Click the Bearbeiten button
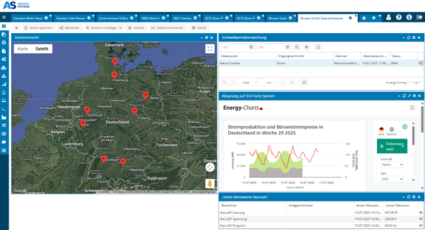The width and height of the screenshot is (425, 230). click(x=69, y=28)
